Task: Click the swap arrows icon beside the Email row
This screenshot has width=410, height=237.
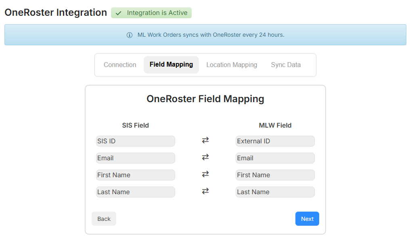Action: coord(205,157)
